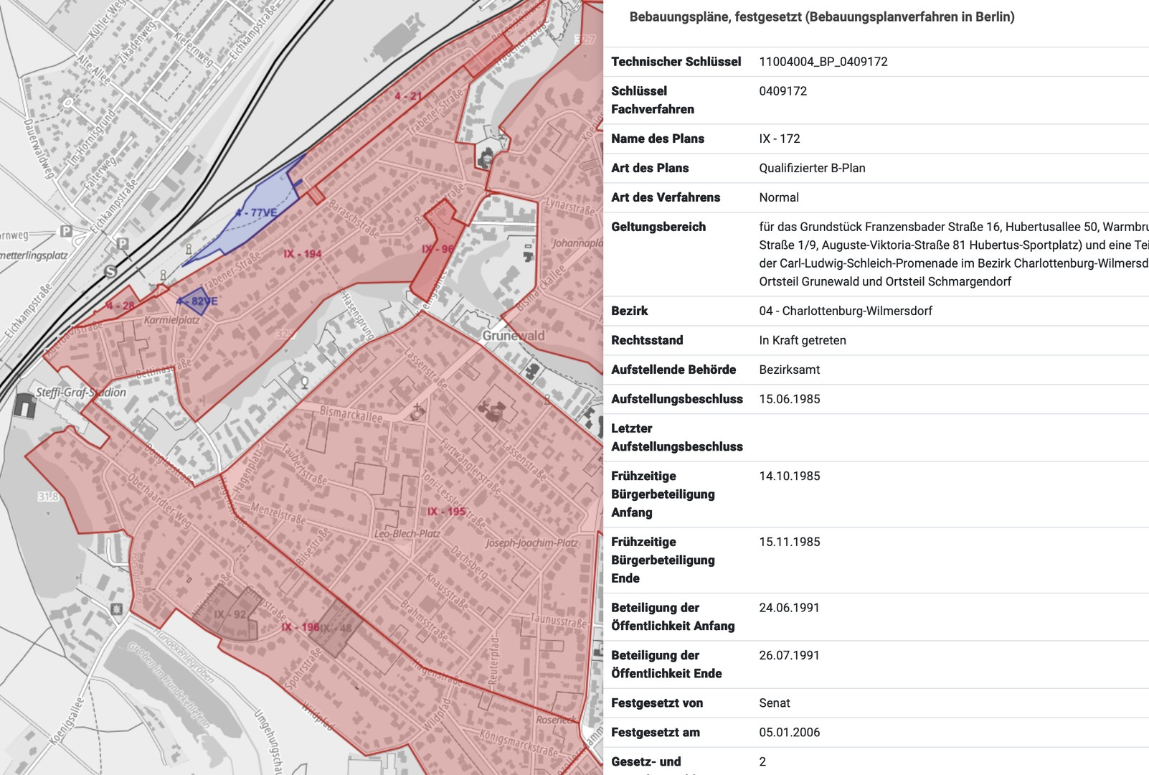The image size is (1149, 775).
Task: Click the IX - 195 plan label
Action: [445, 511]
